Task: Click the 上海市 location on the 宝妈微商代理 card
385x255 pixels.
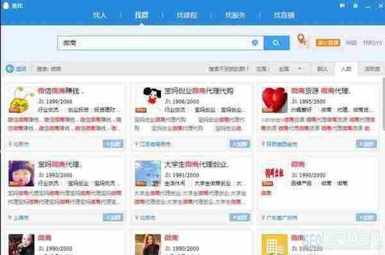Action: [21, 217]
